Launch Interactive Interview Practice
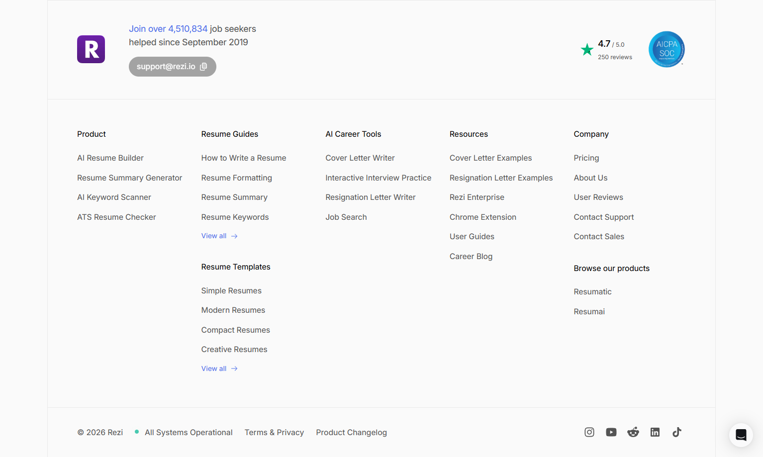 (x=379, y=178)
